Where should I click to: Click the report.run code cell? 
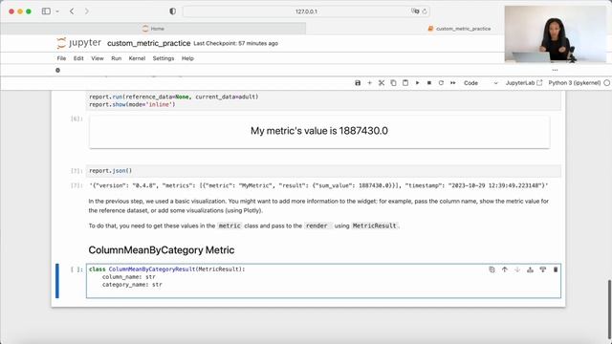pyautogui.click(x=323, y=100)
